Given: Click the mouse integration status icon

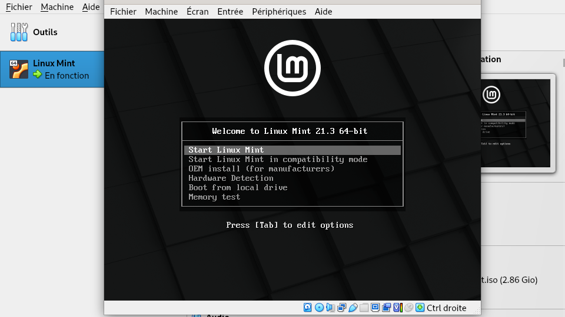Looking at the screenshot, I should coord(408,308).
